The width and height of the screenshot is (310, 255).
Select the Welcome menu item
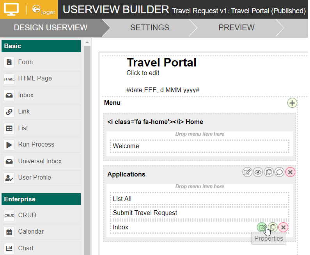coord(200,146)
